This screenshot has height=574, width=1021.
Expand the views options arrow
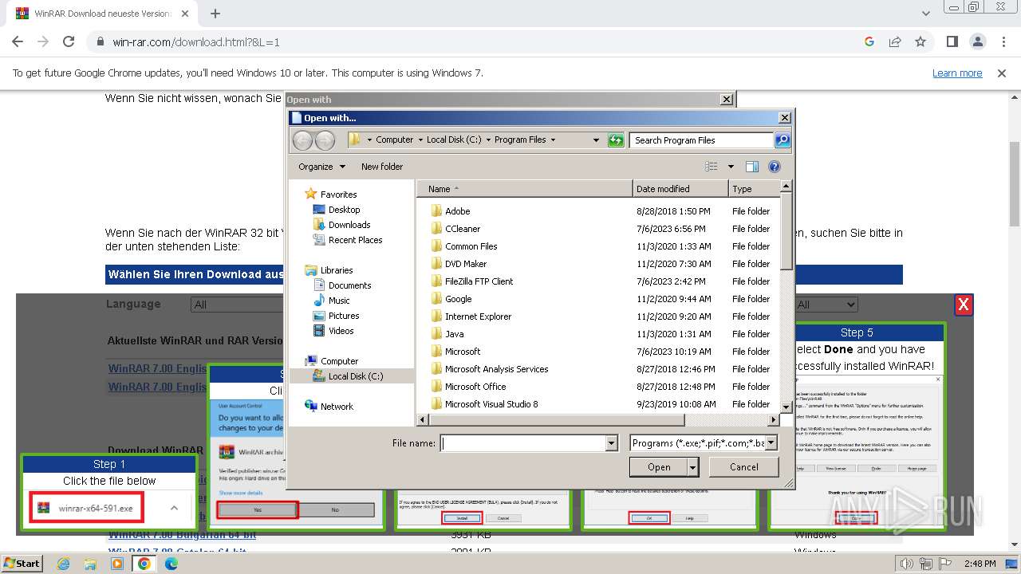[731, 167]
